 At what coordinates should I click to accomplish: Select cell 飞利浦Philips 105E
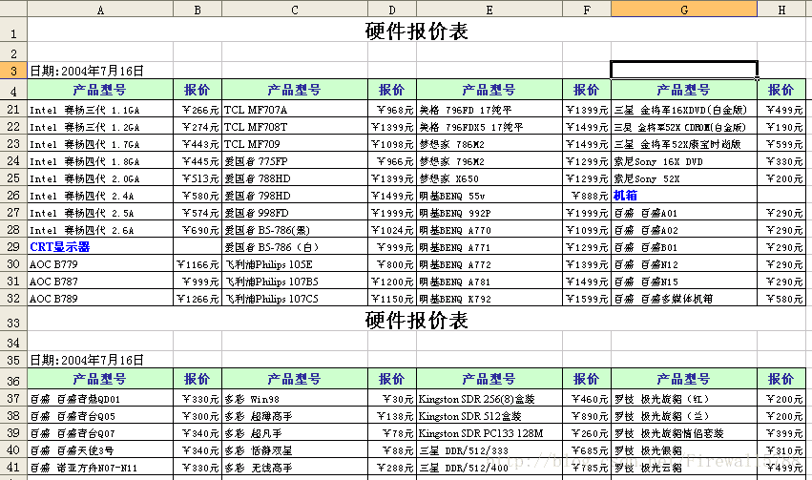[x=295, y=264]
